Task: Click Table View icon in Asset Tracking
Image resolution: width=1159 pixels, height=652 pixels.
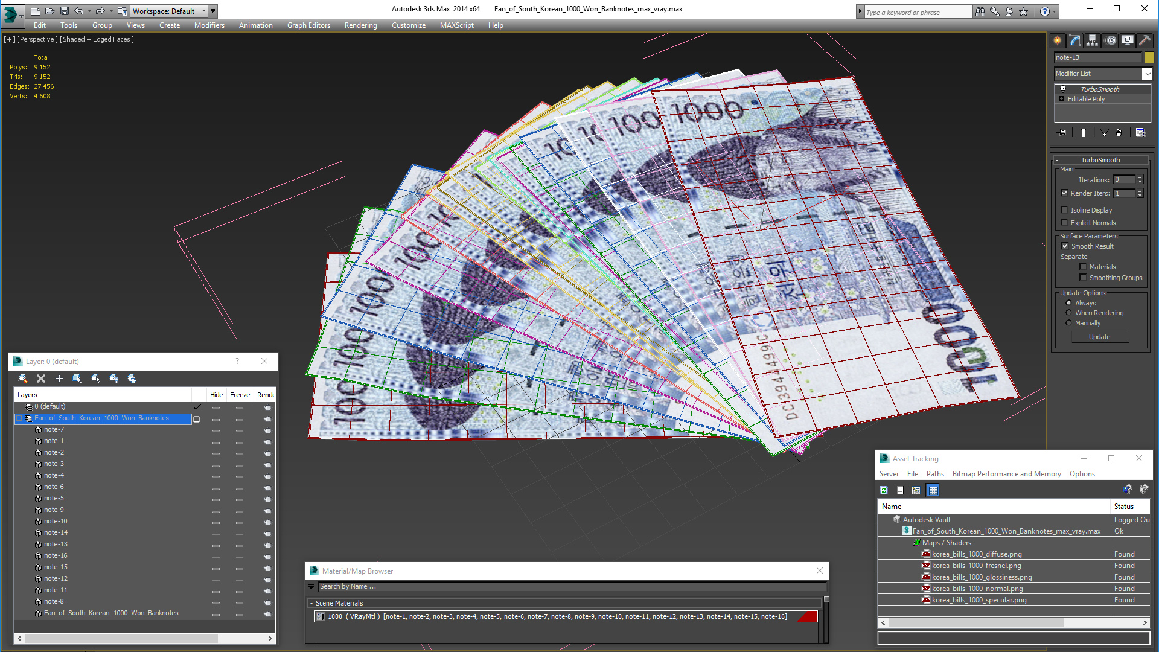Action: coord(933,490)
